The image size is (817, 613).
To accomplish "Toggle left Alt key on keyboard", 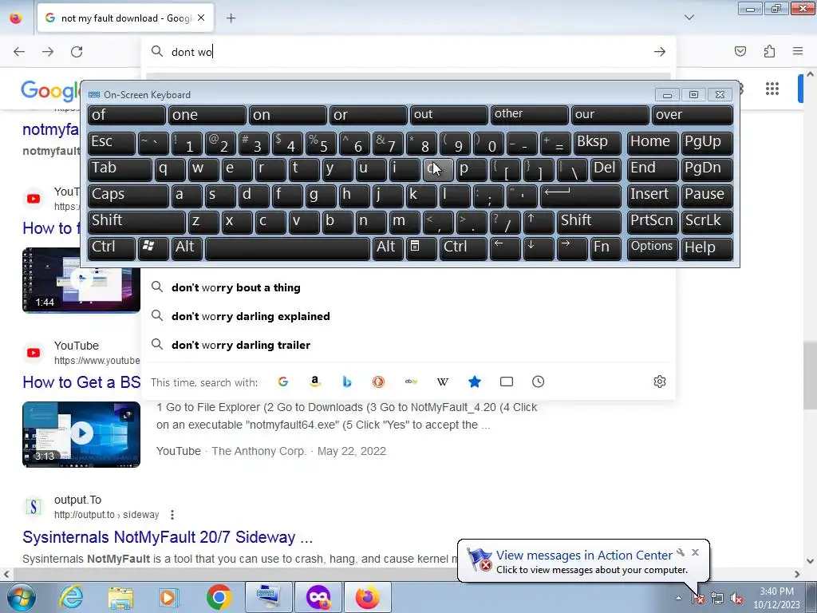I will [x=187, y=247].
